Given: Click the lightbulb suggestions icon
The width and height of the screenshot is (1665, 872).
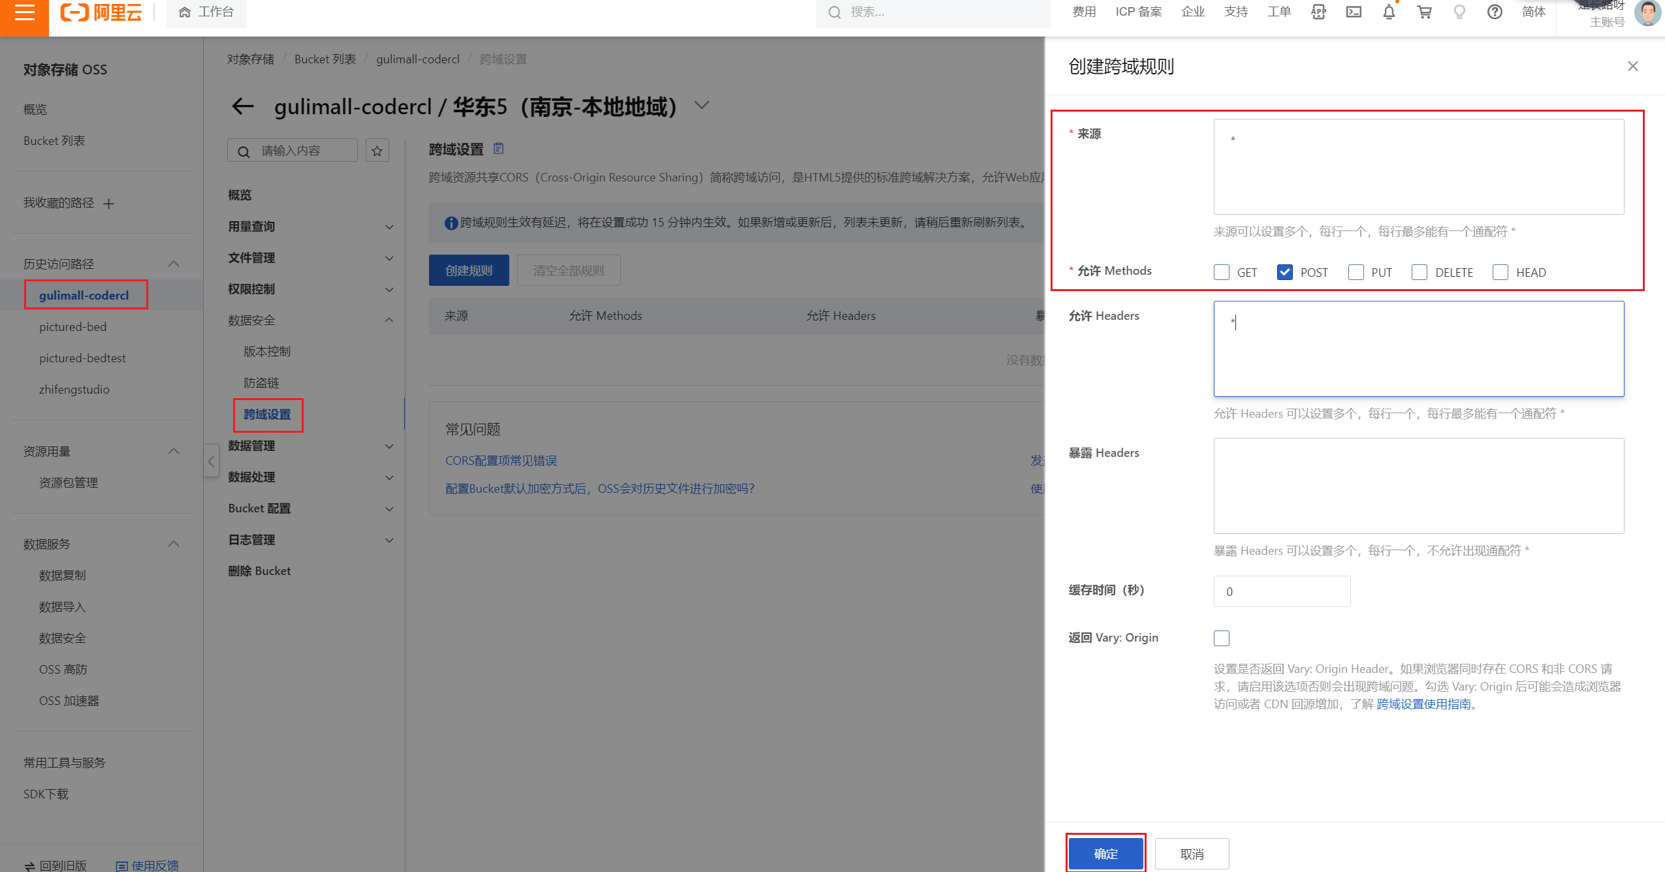Looking at the screenshot, I should [x=1459, y=12].
